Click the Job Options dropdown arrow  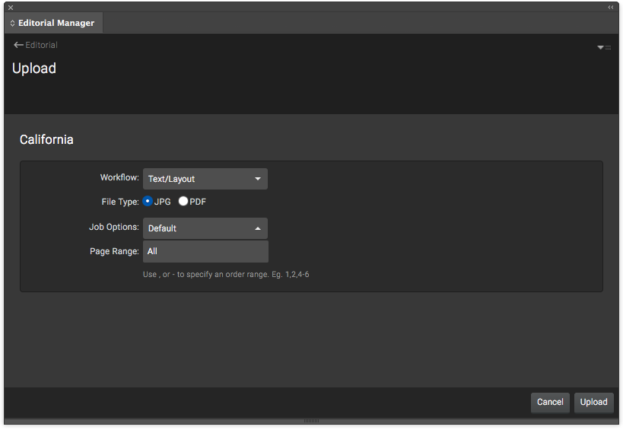point(257,228)
